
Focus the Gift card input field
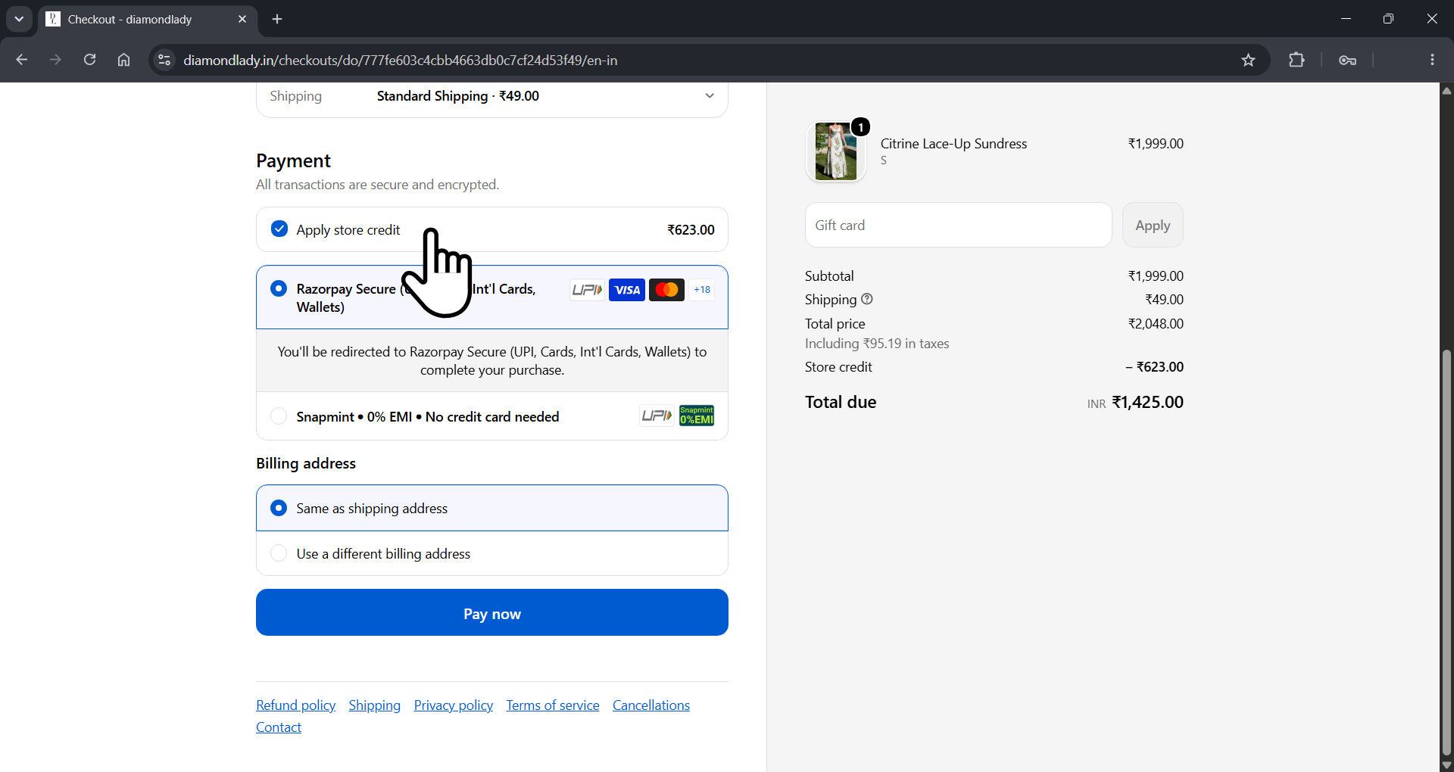pos(958,225)
